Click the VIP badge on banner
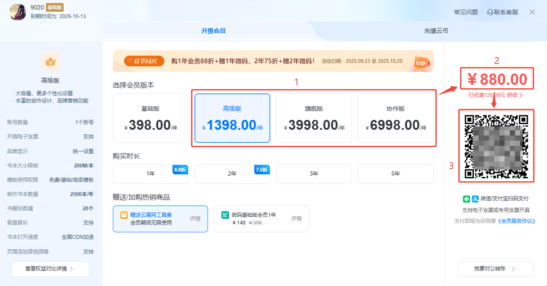The image size is (547, 286). click(421, 62)
